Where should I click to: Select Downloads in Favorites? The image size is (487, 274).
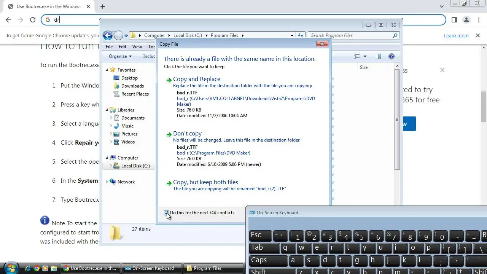(x=132, y=86)
